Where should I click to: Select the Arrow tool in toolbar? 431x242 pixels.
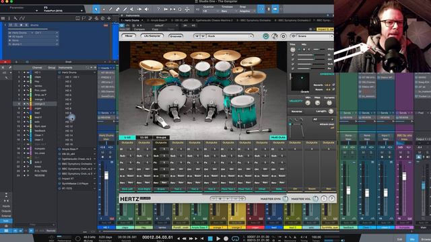(x=96, y=9)
